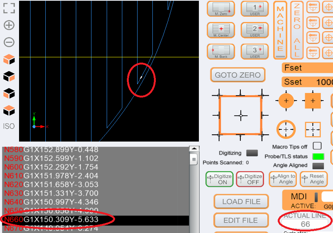Click Reset Angle button

point(314,179)
